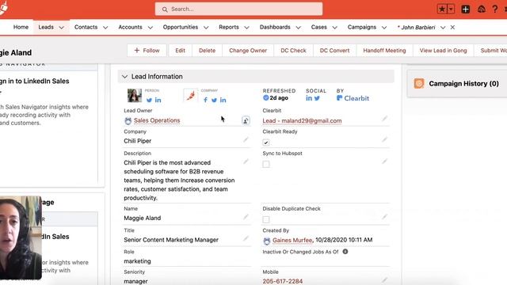507x285 pixels.
Task: Toggle the Sync to Hubspot checkbox
Action: point(266,164)
